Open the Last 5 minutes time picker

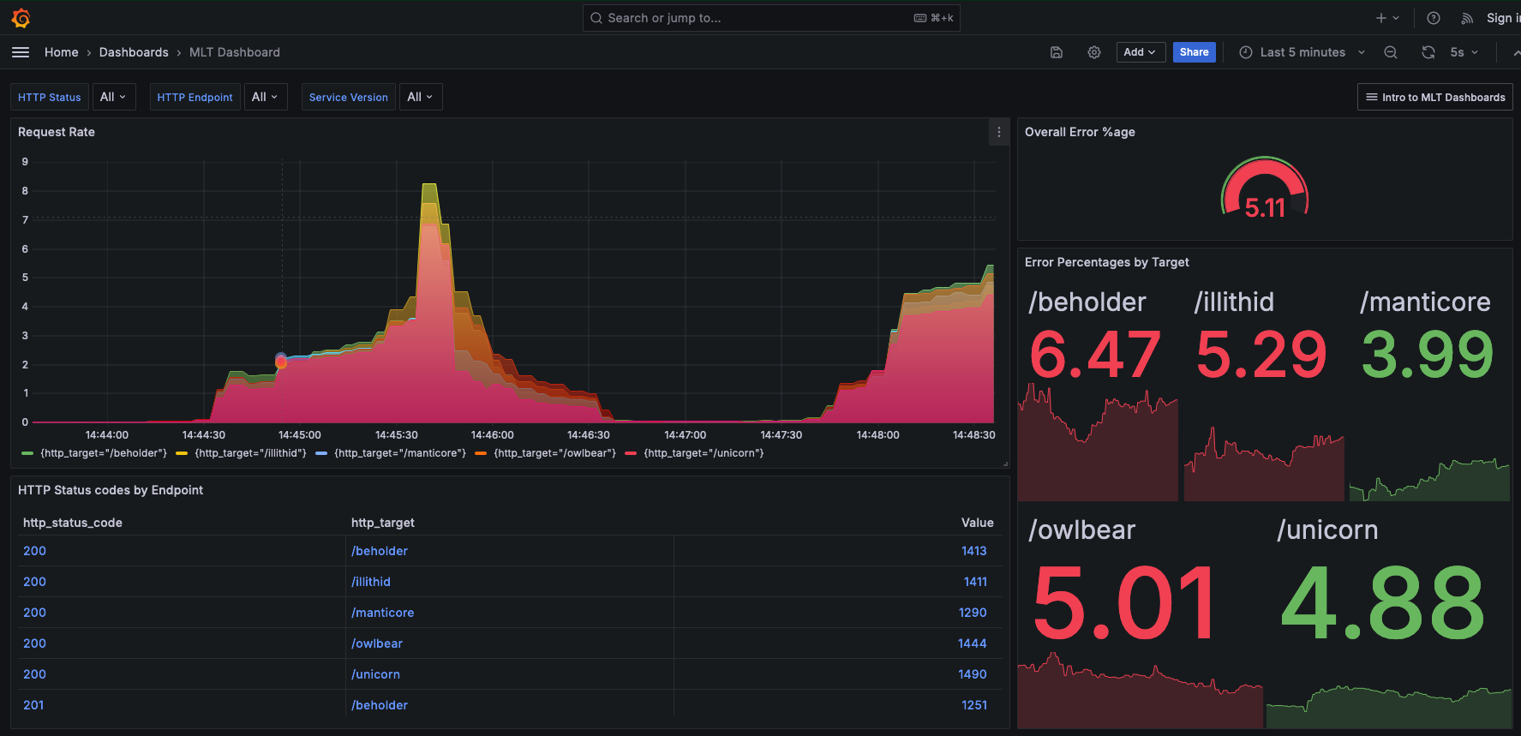[1302, 52]
